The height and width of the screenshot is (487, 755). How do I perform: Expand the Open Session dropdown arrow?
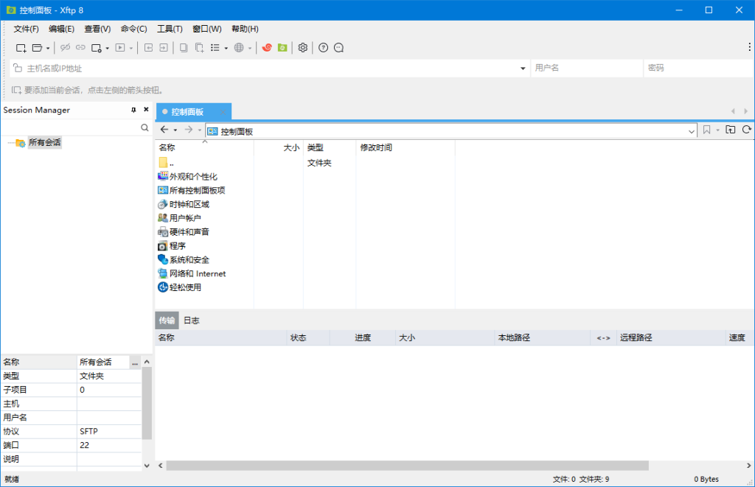tap(48, 48)
